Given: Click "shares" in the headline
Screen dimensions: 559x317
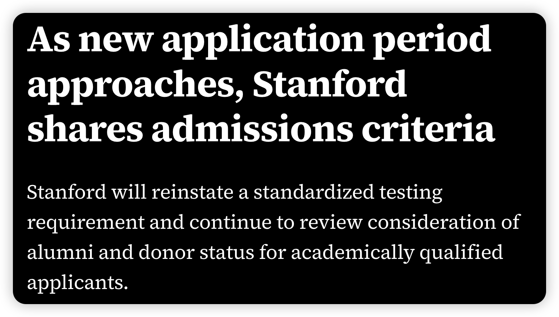Looking at the screenshot, I should (x=85, y=129).
